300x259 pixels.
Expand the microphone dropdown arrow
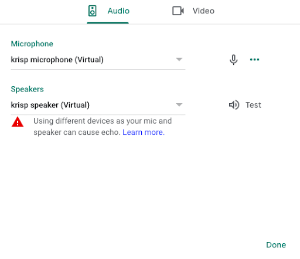[179, 59]
